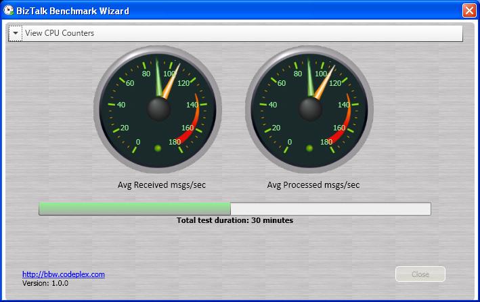Close the BizTalk Benchmark Wizard window

(469, 11)
